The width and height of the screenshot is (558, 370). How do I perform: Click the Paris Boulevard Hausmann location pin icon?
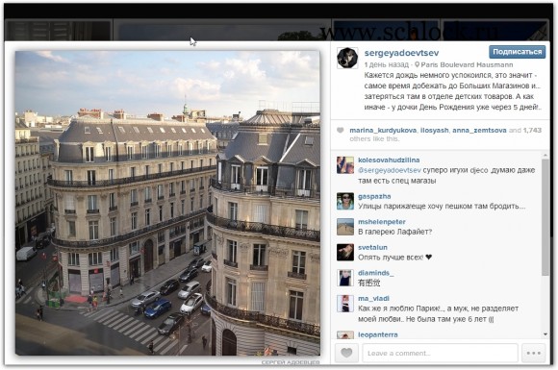click(418, 64)
